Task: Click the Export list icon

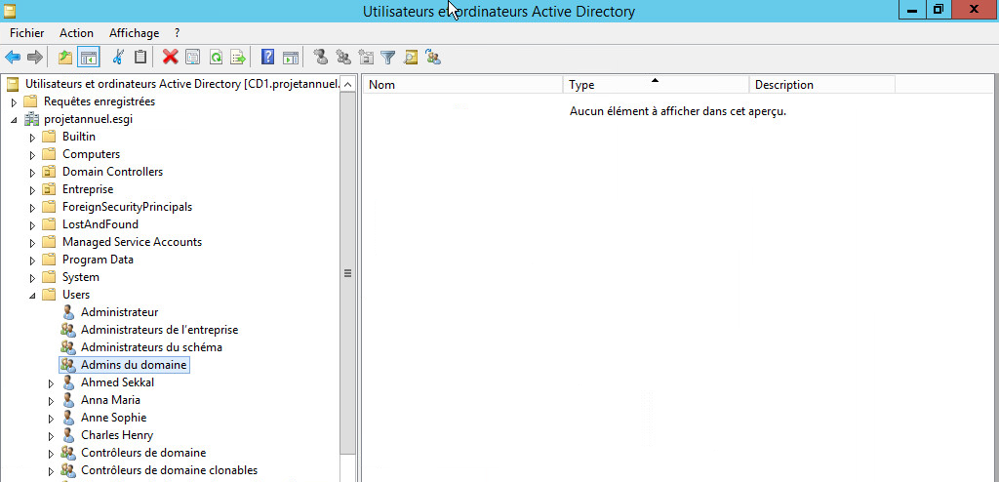Action: [238, 58]
